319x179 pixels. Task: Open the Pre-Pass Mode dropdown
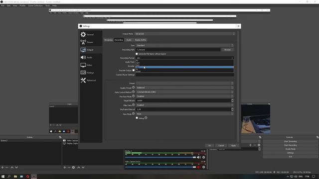click(x=185, y=96)
